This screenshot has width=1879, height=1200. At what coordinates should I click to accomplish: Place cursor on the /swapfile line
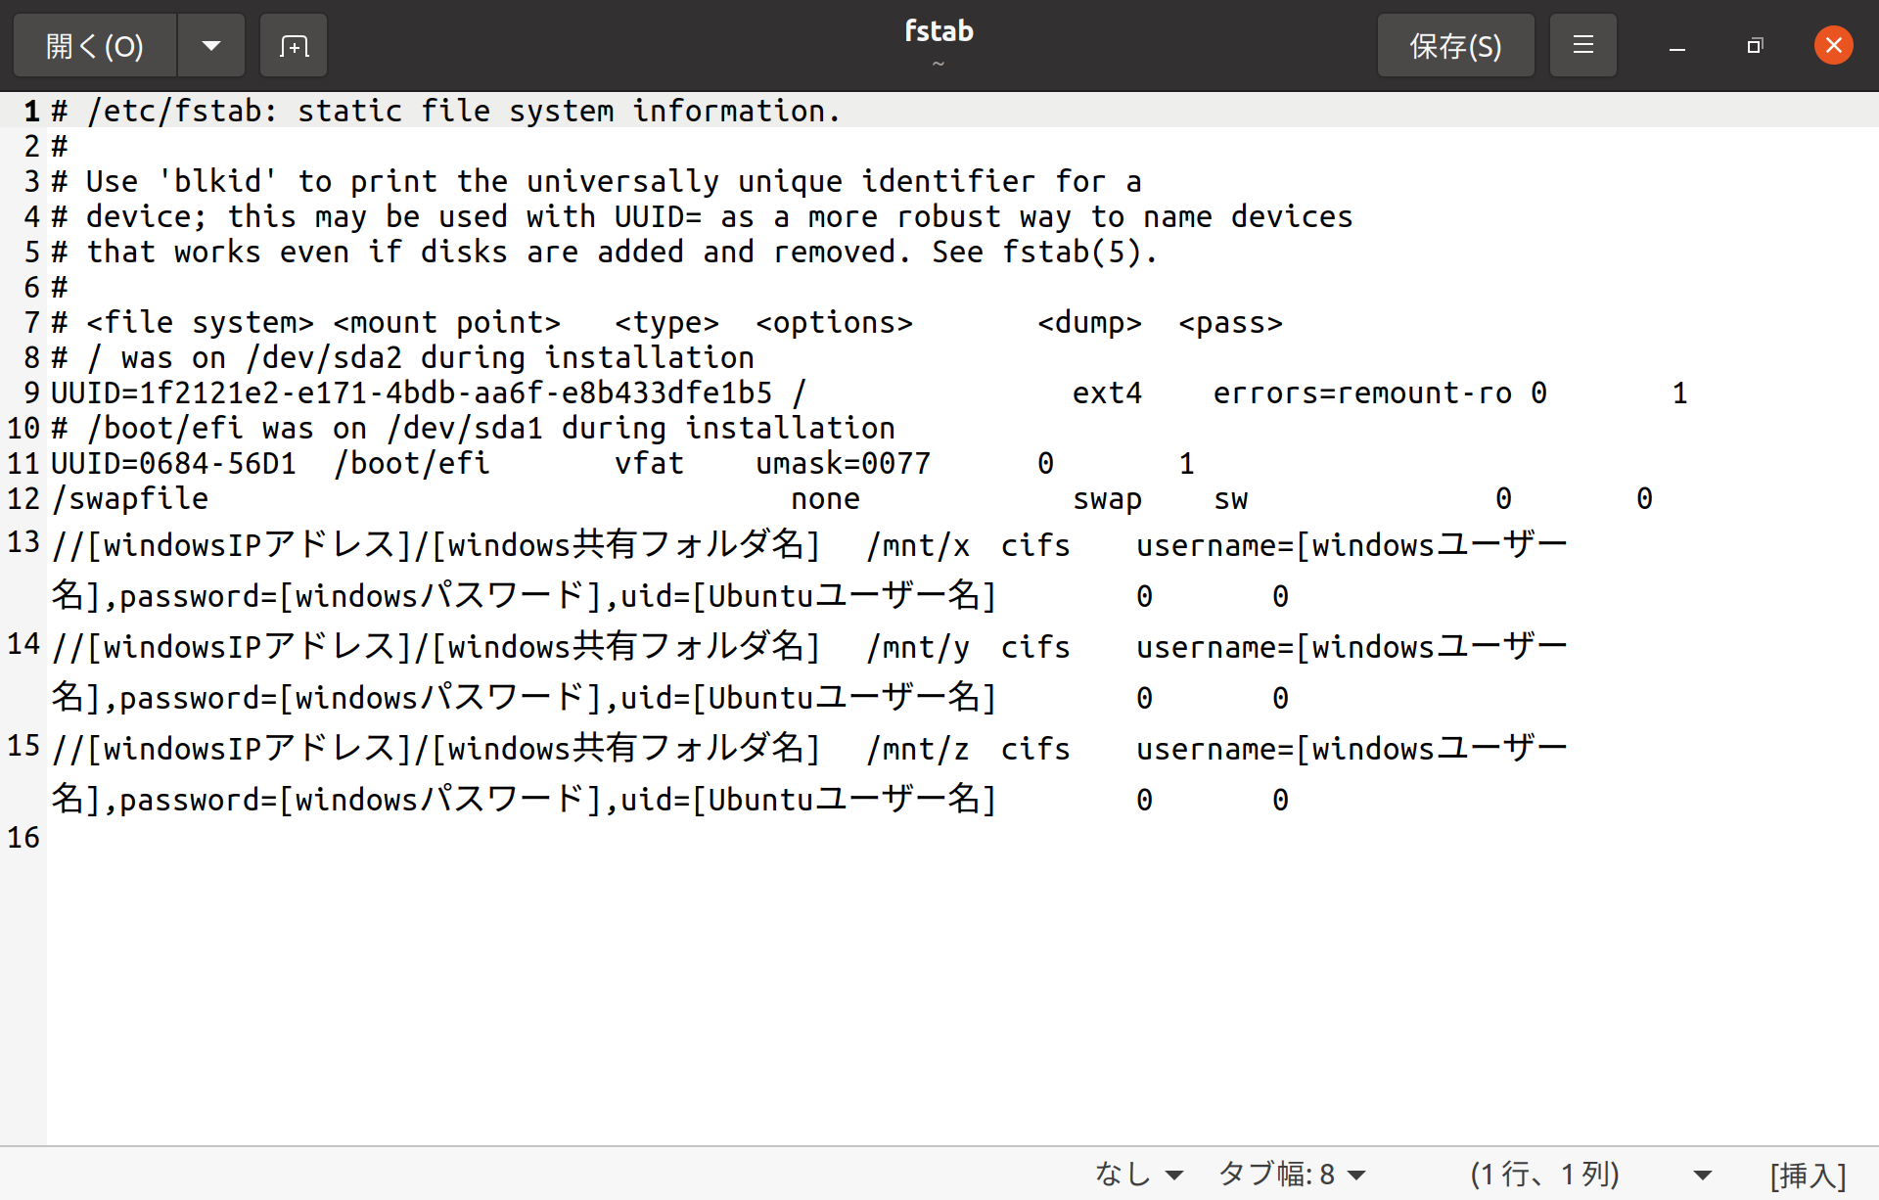pos(131,499)
